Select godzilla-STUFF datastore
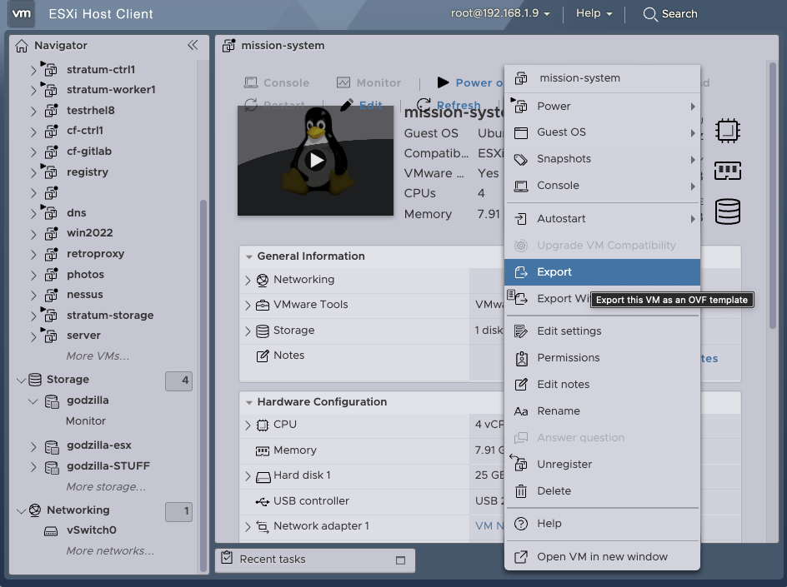Image resolution: width=787 pixels, height=587 pixels. [108, 466]
